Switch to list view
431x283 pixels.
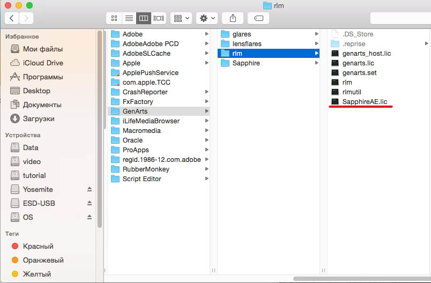tap(129, 18)
